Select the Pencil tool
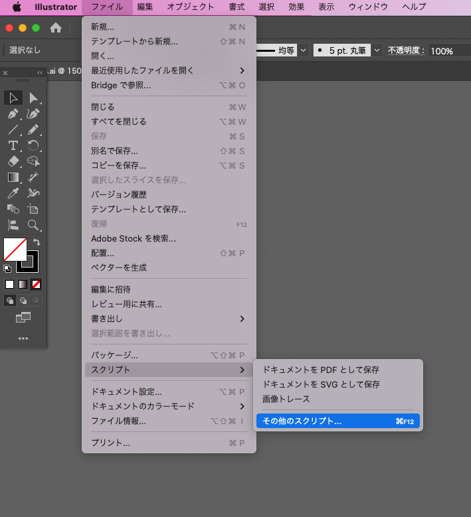 click(33, 129)
